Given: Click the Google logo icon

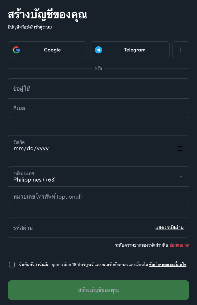Looking at the screenshot, I should pos(16,50).
